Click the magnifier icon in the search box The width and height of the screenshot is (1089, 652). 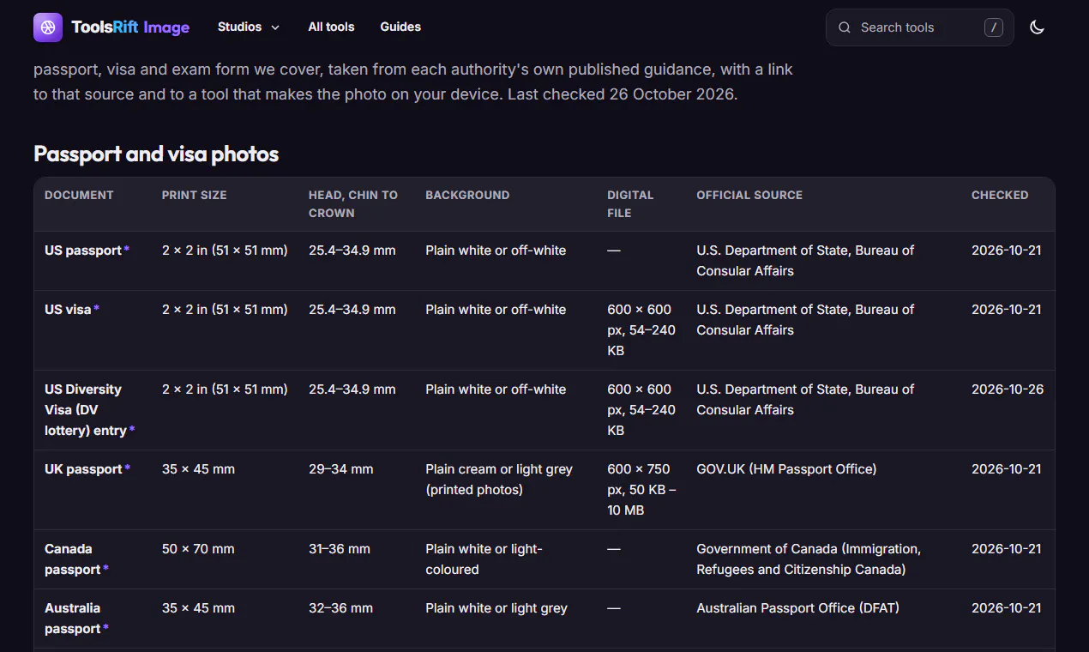[x=845, y=27]
